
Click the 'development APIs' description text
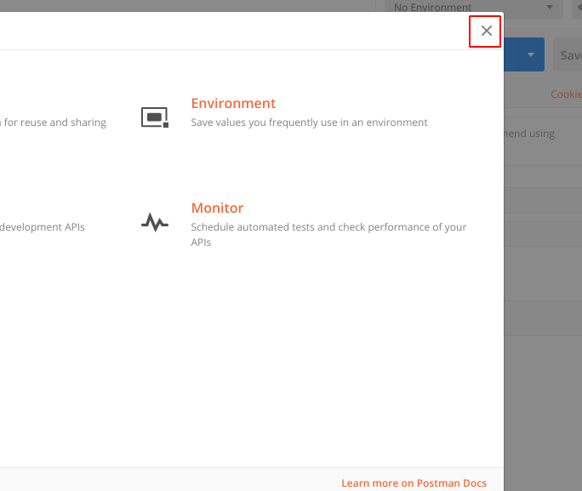click(x=43, y=227)
